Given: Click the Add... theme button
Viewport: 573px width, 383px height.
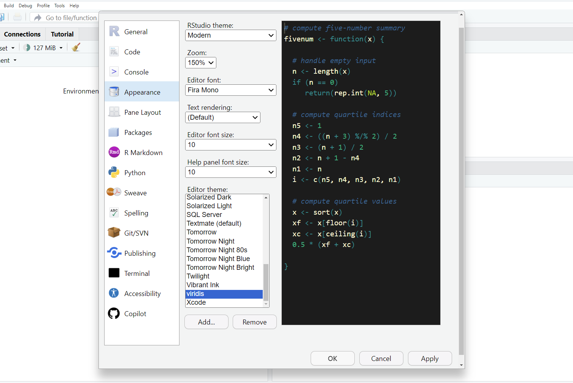Looking at the screenshot, I should coord(206,322).
